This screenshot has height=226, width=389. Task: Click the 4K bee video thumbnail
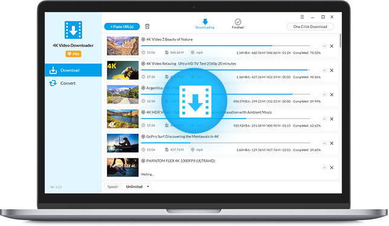[x=123, y=70]
